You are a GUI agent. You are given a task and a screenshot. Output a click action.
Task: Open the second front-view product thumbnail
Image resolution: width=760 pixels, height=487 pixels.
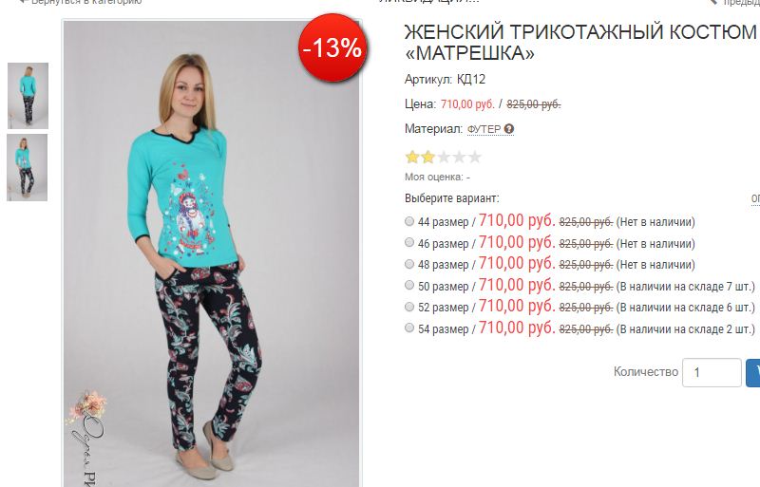coord(28,167)
